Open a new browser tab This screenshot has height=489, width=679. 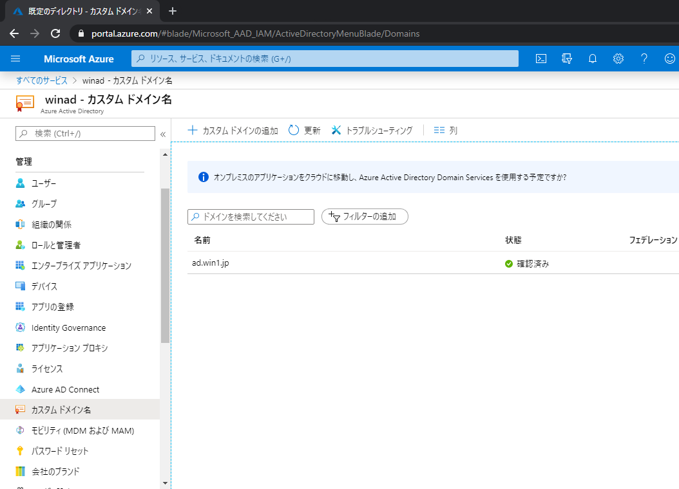point(173,11)
